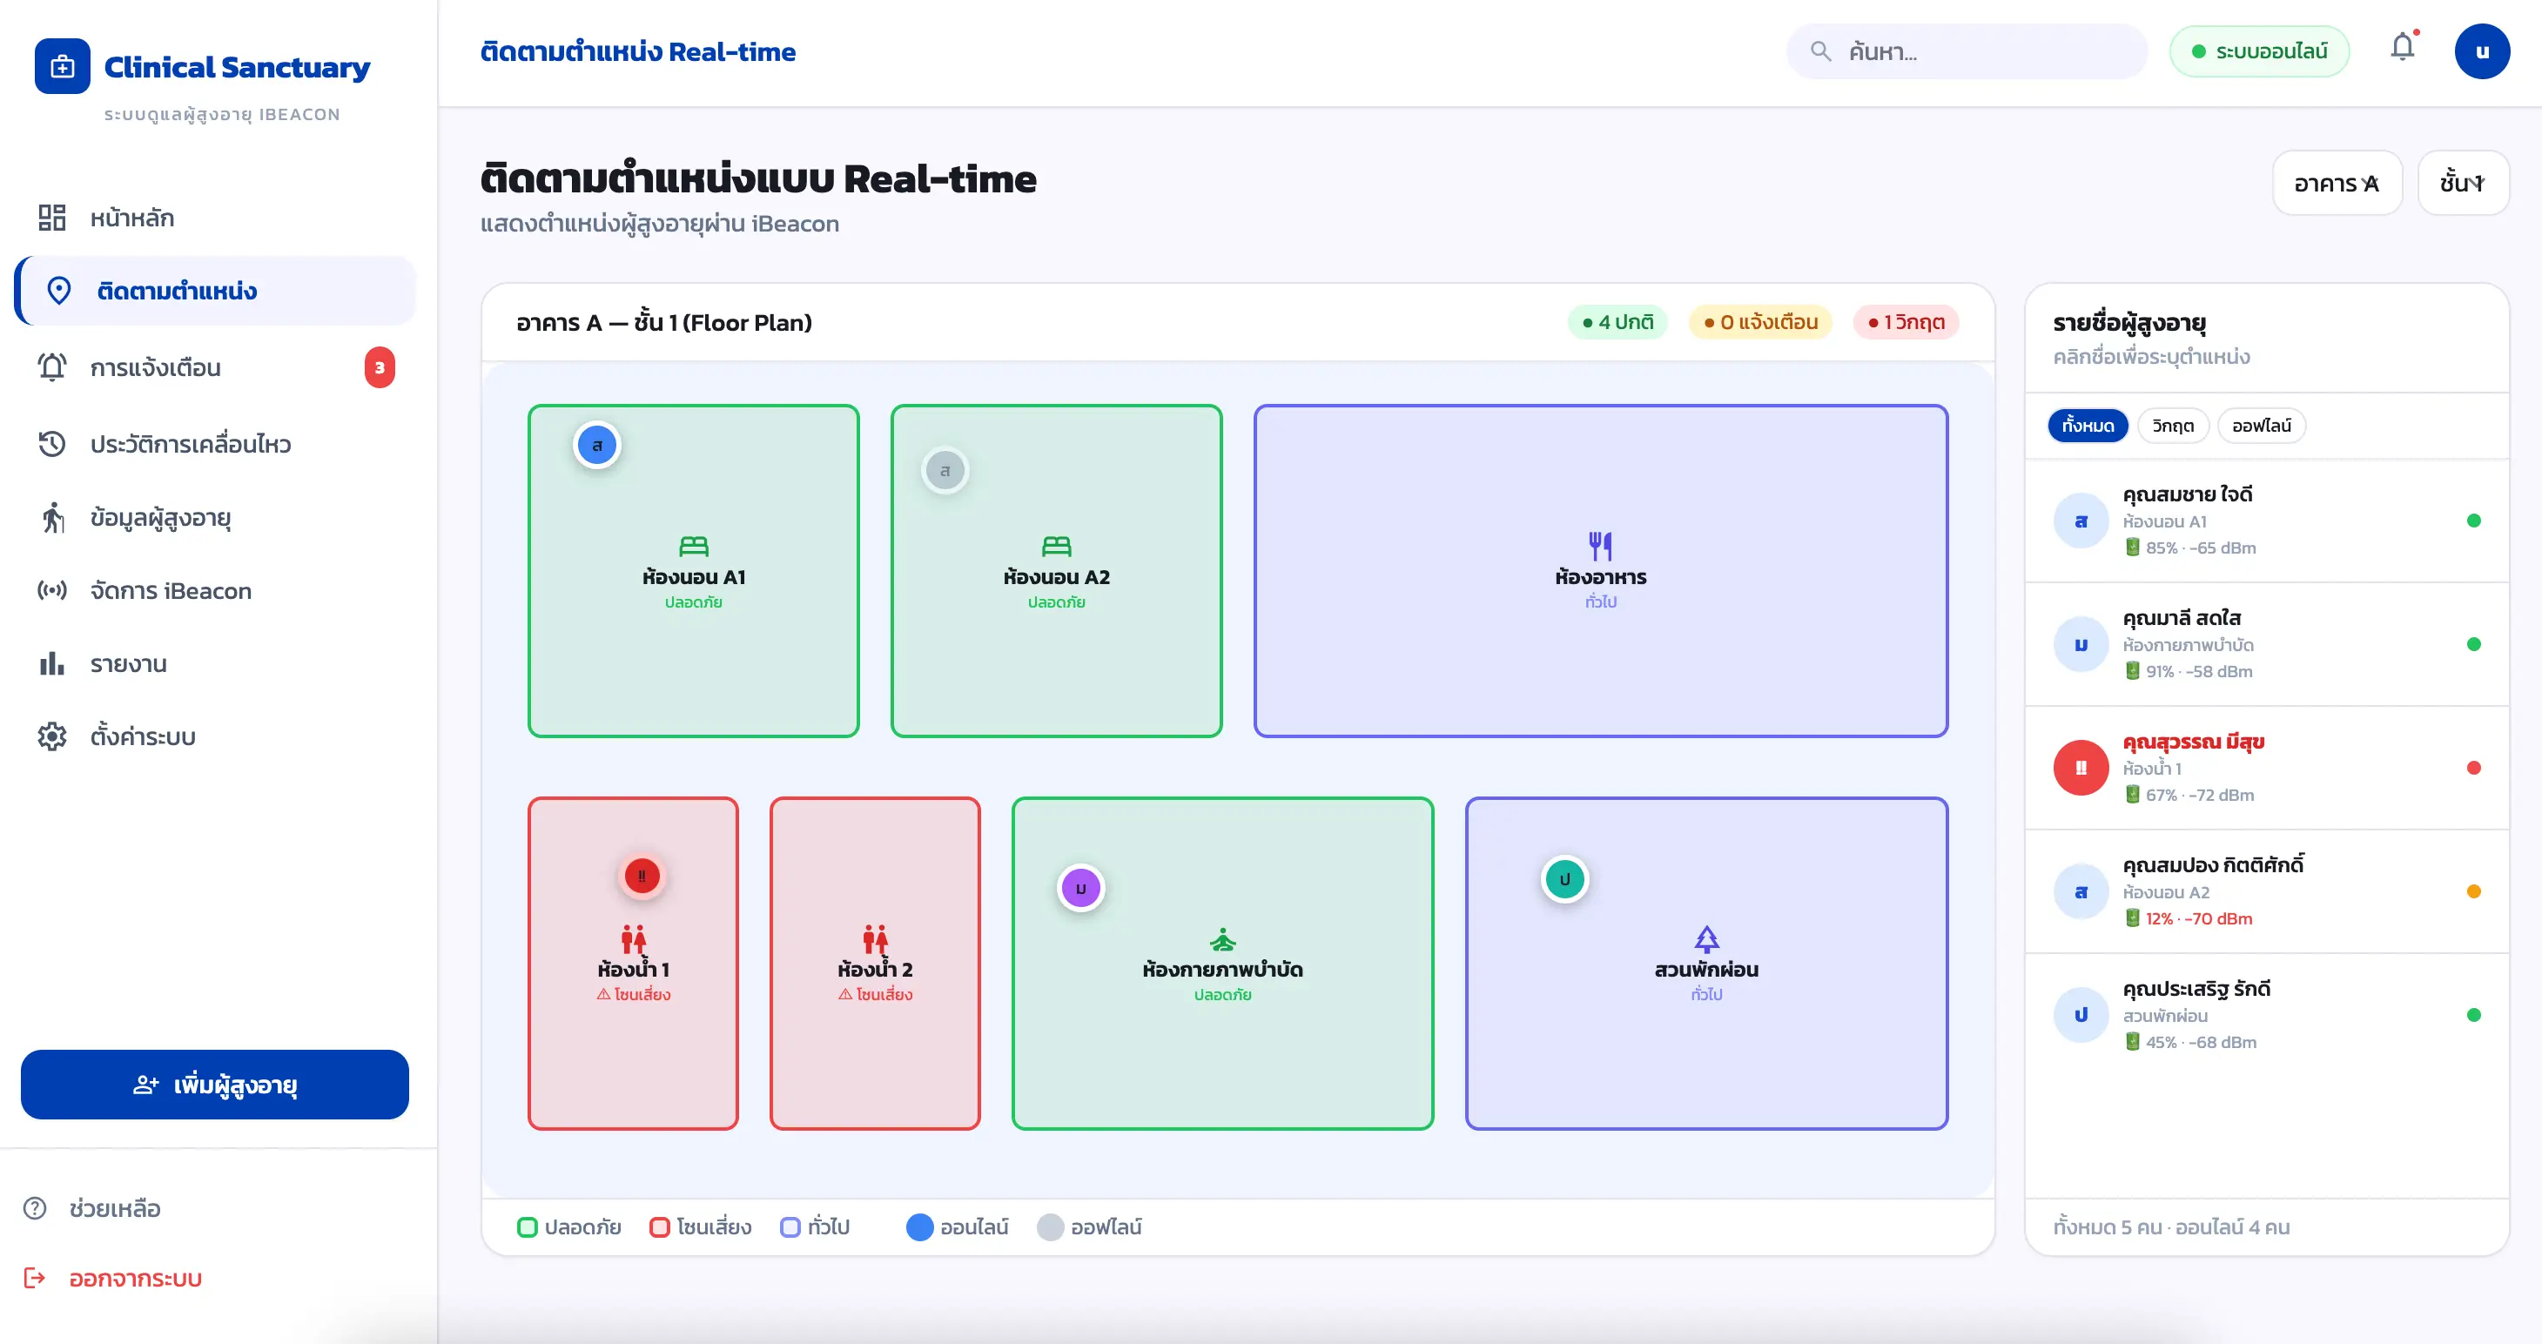
Task: Click the เพิ่มผู้สูงอายุ button
Action: click(215, 1085)
